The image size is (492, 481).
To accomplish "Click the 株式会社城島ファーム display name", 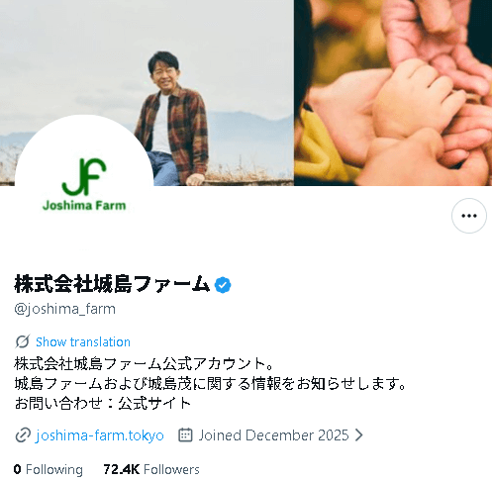I will click(x=112, y=284).
